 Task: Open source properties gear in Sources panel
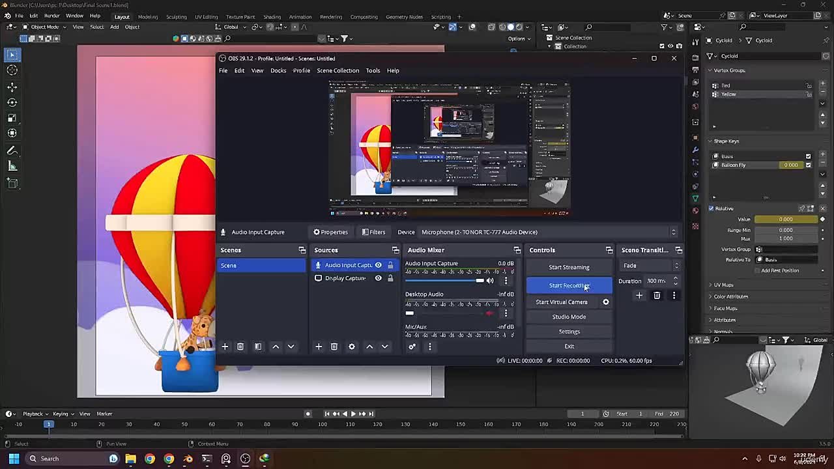tap(352, 347)
